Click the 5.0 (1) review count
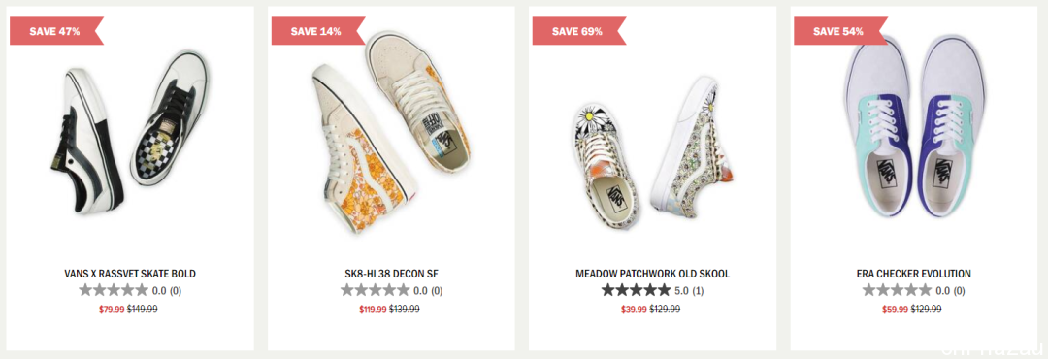Screen dimensions: 1048x359 (x=689, y=291)
